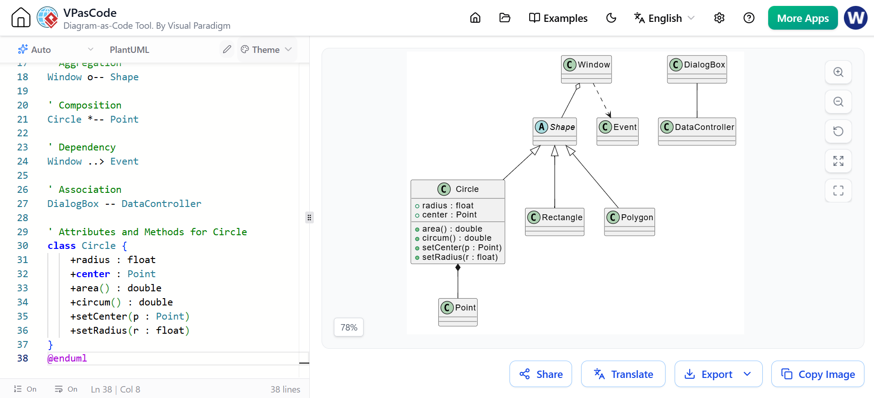Click the ' Composition comment line

[84, 105]
